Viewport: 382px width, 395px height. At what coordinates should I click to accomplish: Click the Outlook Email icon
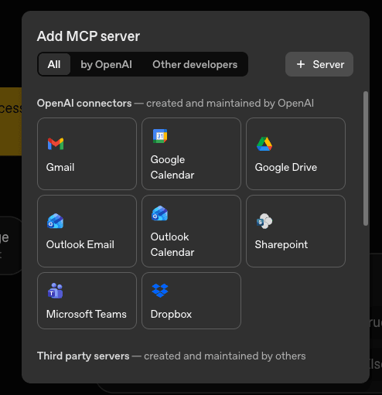pyautogui.click(x=56, y=221)
